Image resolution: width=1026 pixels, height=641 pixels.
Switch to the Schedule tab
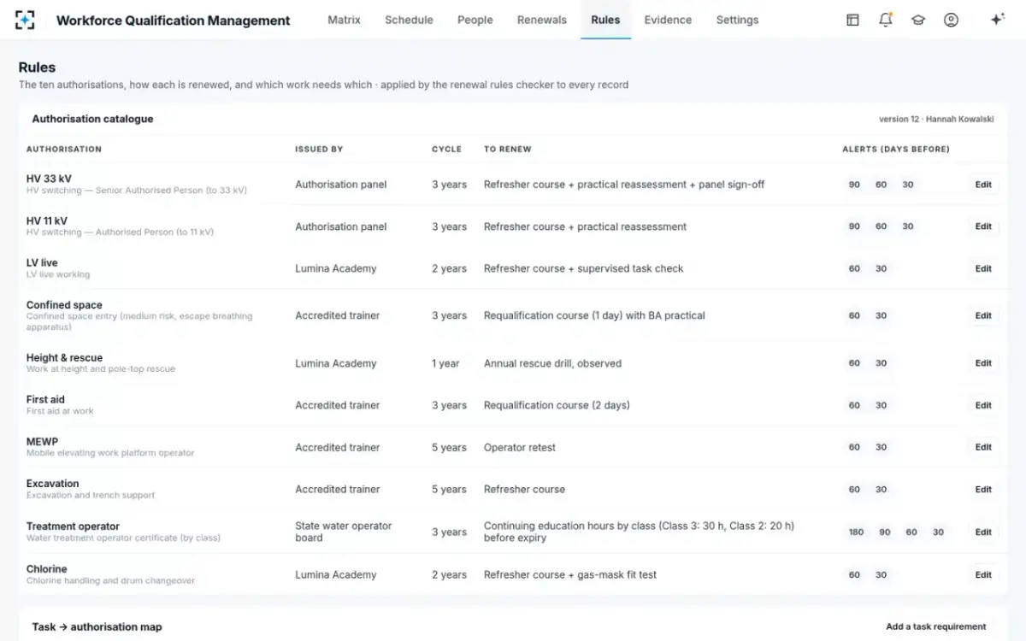pyautogui.click(x=409, y=20)
